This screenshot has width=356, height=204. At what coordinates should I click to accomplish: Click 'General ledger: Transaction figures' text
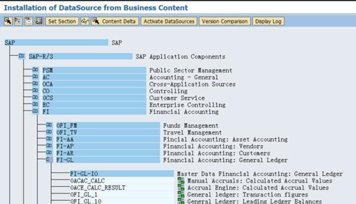click(x=247, y=195)
